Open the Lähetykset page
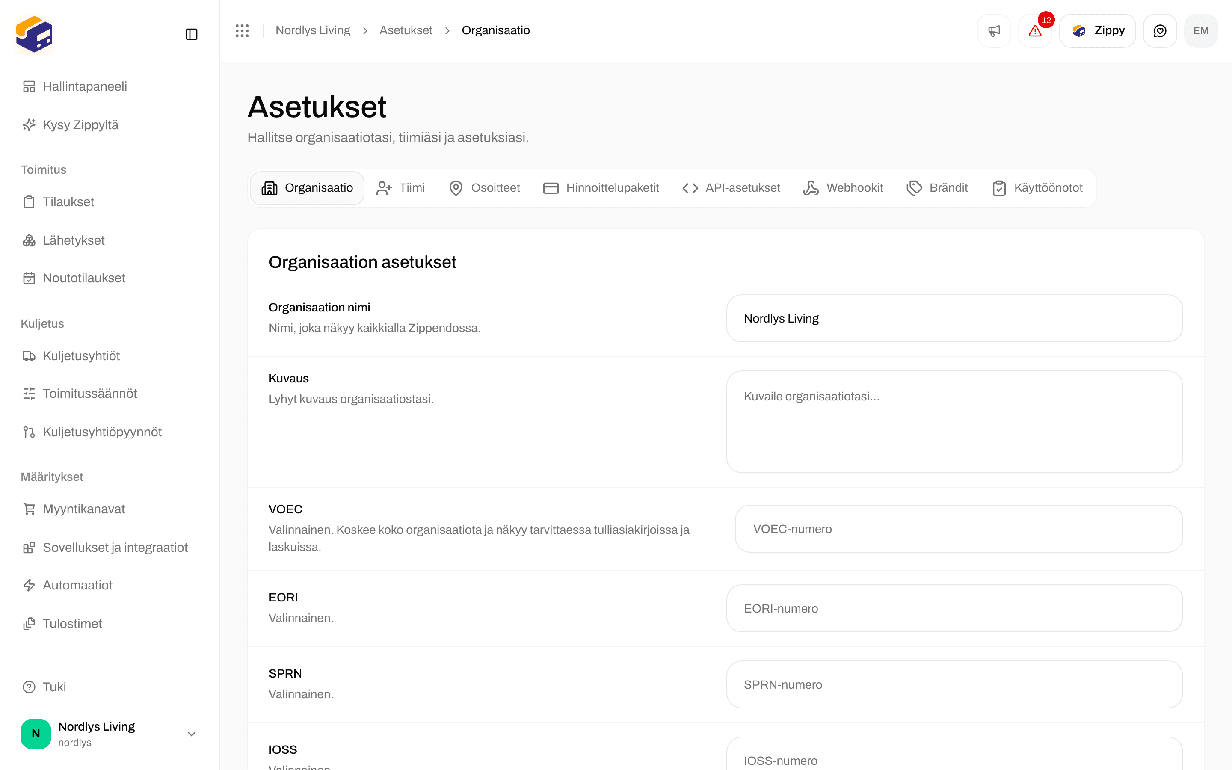Screen dimensions: 1232x770 tap(110, 240)
